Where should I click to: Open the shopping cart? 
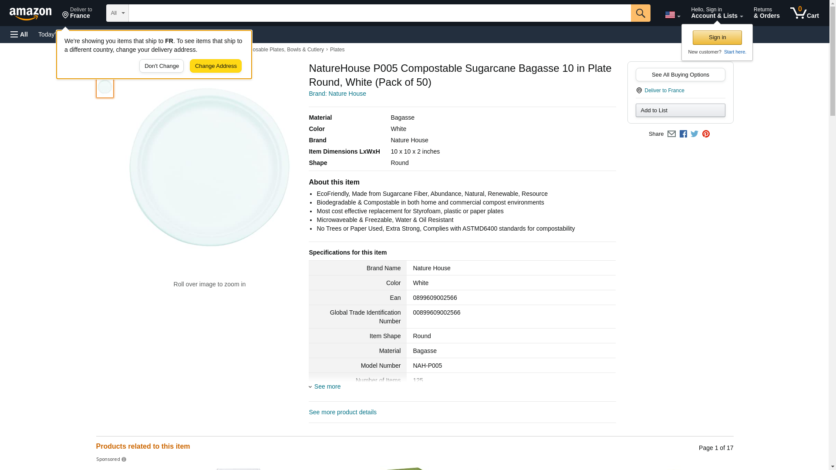click(x=804, y=13)
